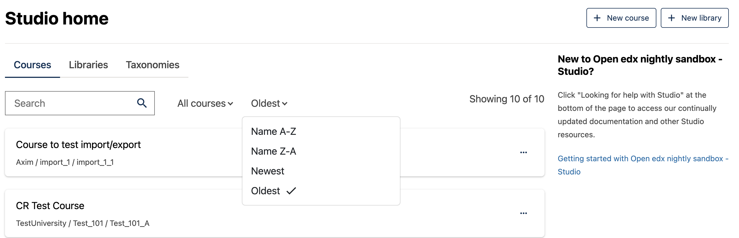Screen dimensions: 739x238
Task: Click the checkmark next to Oldest option
Action: [291, 191]
